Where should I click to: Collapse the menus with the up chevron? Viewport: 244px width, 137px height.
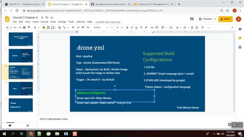point(232,28)
